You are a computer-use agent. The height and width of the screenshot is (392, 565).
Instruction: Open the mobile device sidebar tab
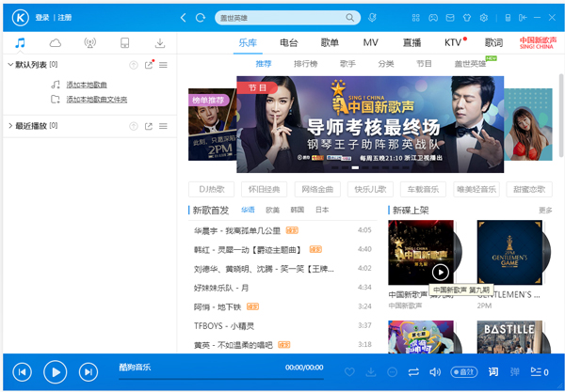point(124,43)
